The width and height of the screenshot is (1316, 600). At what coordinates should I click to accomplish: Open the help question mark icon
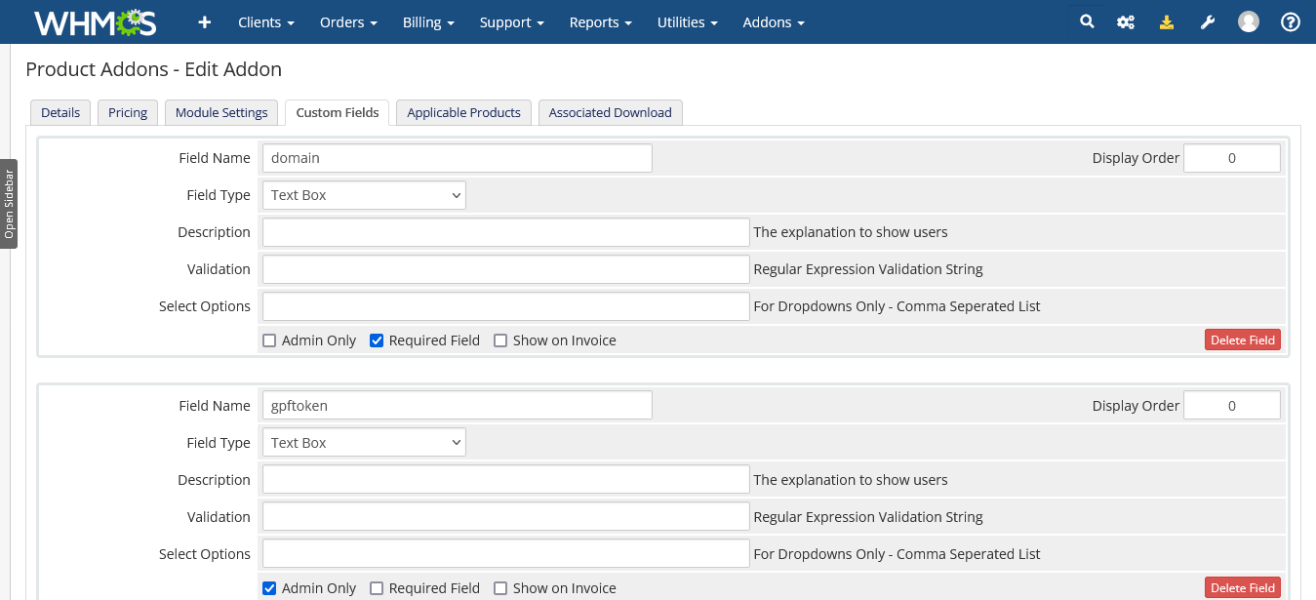tap(1291, 21)
